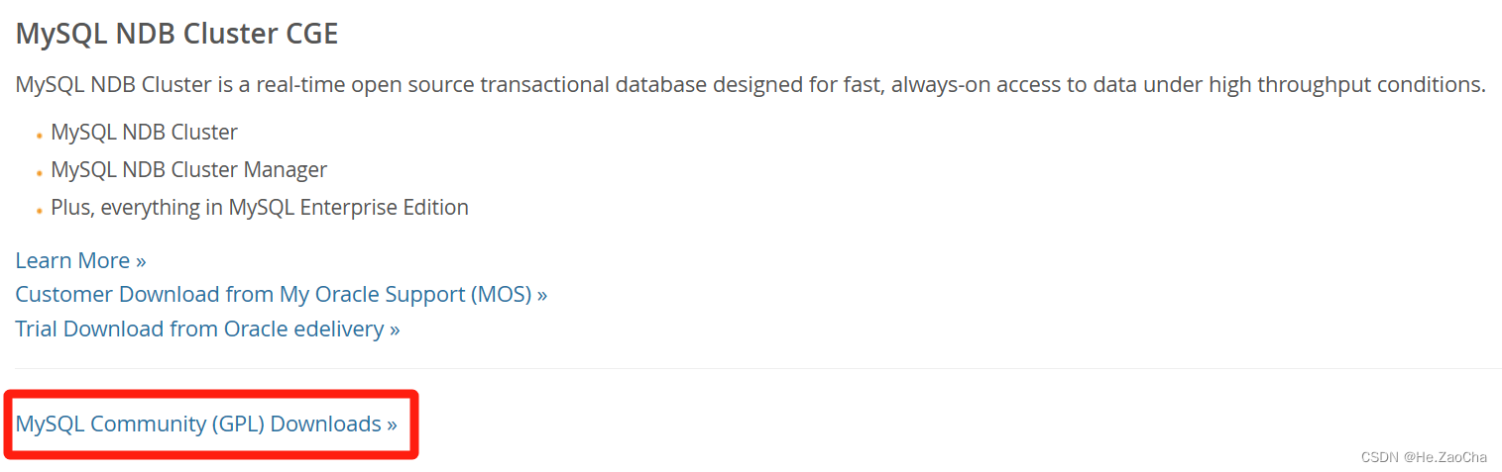Image resolution: width=1502 pixels, height=472 pixels.
Task: Click the » chevron after Oracle edelivery
Action: 395,330
